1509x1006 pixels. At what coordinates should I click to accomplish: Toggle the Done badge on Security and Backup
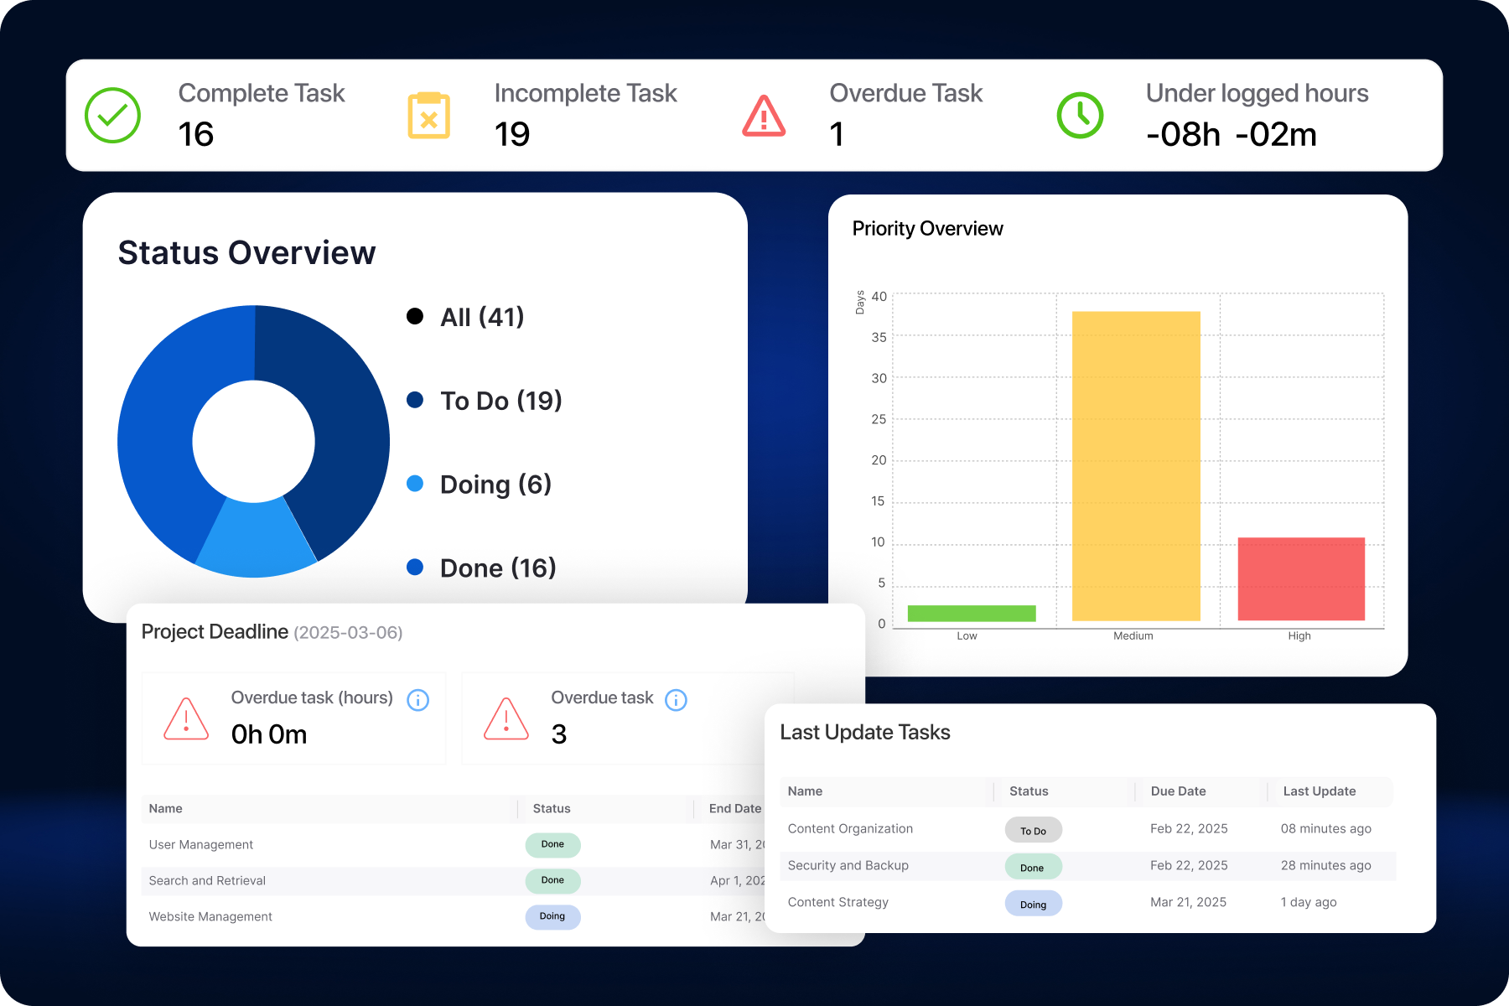1033,867
